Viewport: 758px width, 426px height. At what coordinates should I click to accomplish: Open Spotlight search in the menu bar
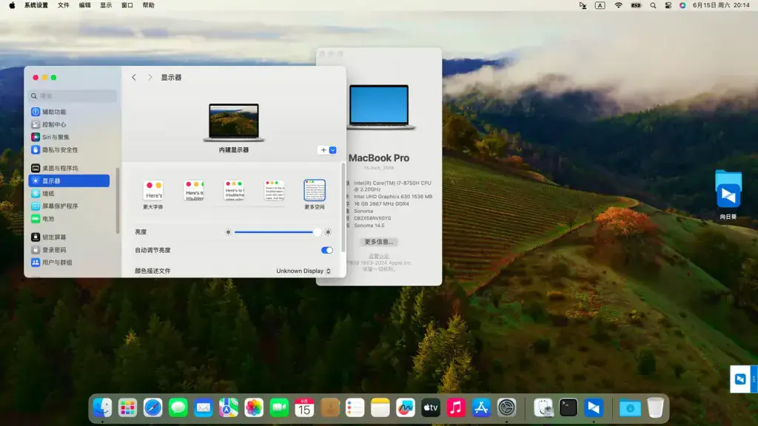click(x=653, y=5)
